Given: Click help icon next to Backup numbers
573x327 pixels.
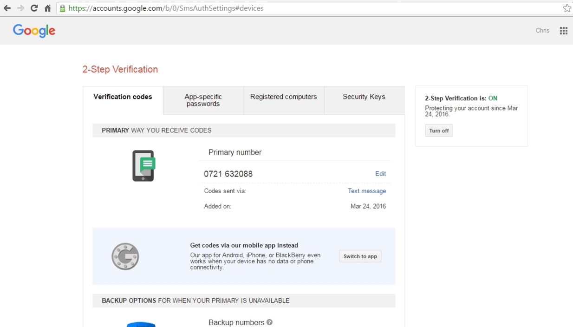Looking at the screenshot, I should 270,322.
